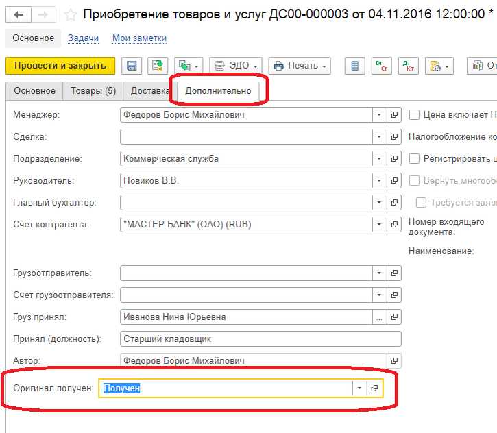Click the Менеджер field Федоров Борис Михайлович
The height and width of the screenshot is (433, 497).
coord(246,114)
